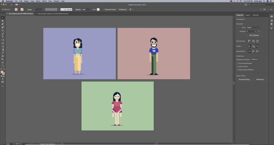Click Document Setup in Quick Actions
This screenshot has height=145, width=274.
pyautogui.click(x=244, y=79)
